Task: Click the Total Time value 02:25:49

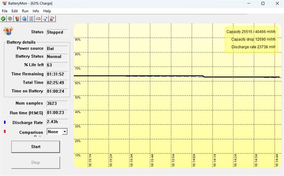Action: (x=56, y=83)
